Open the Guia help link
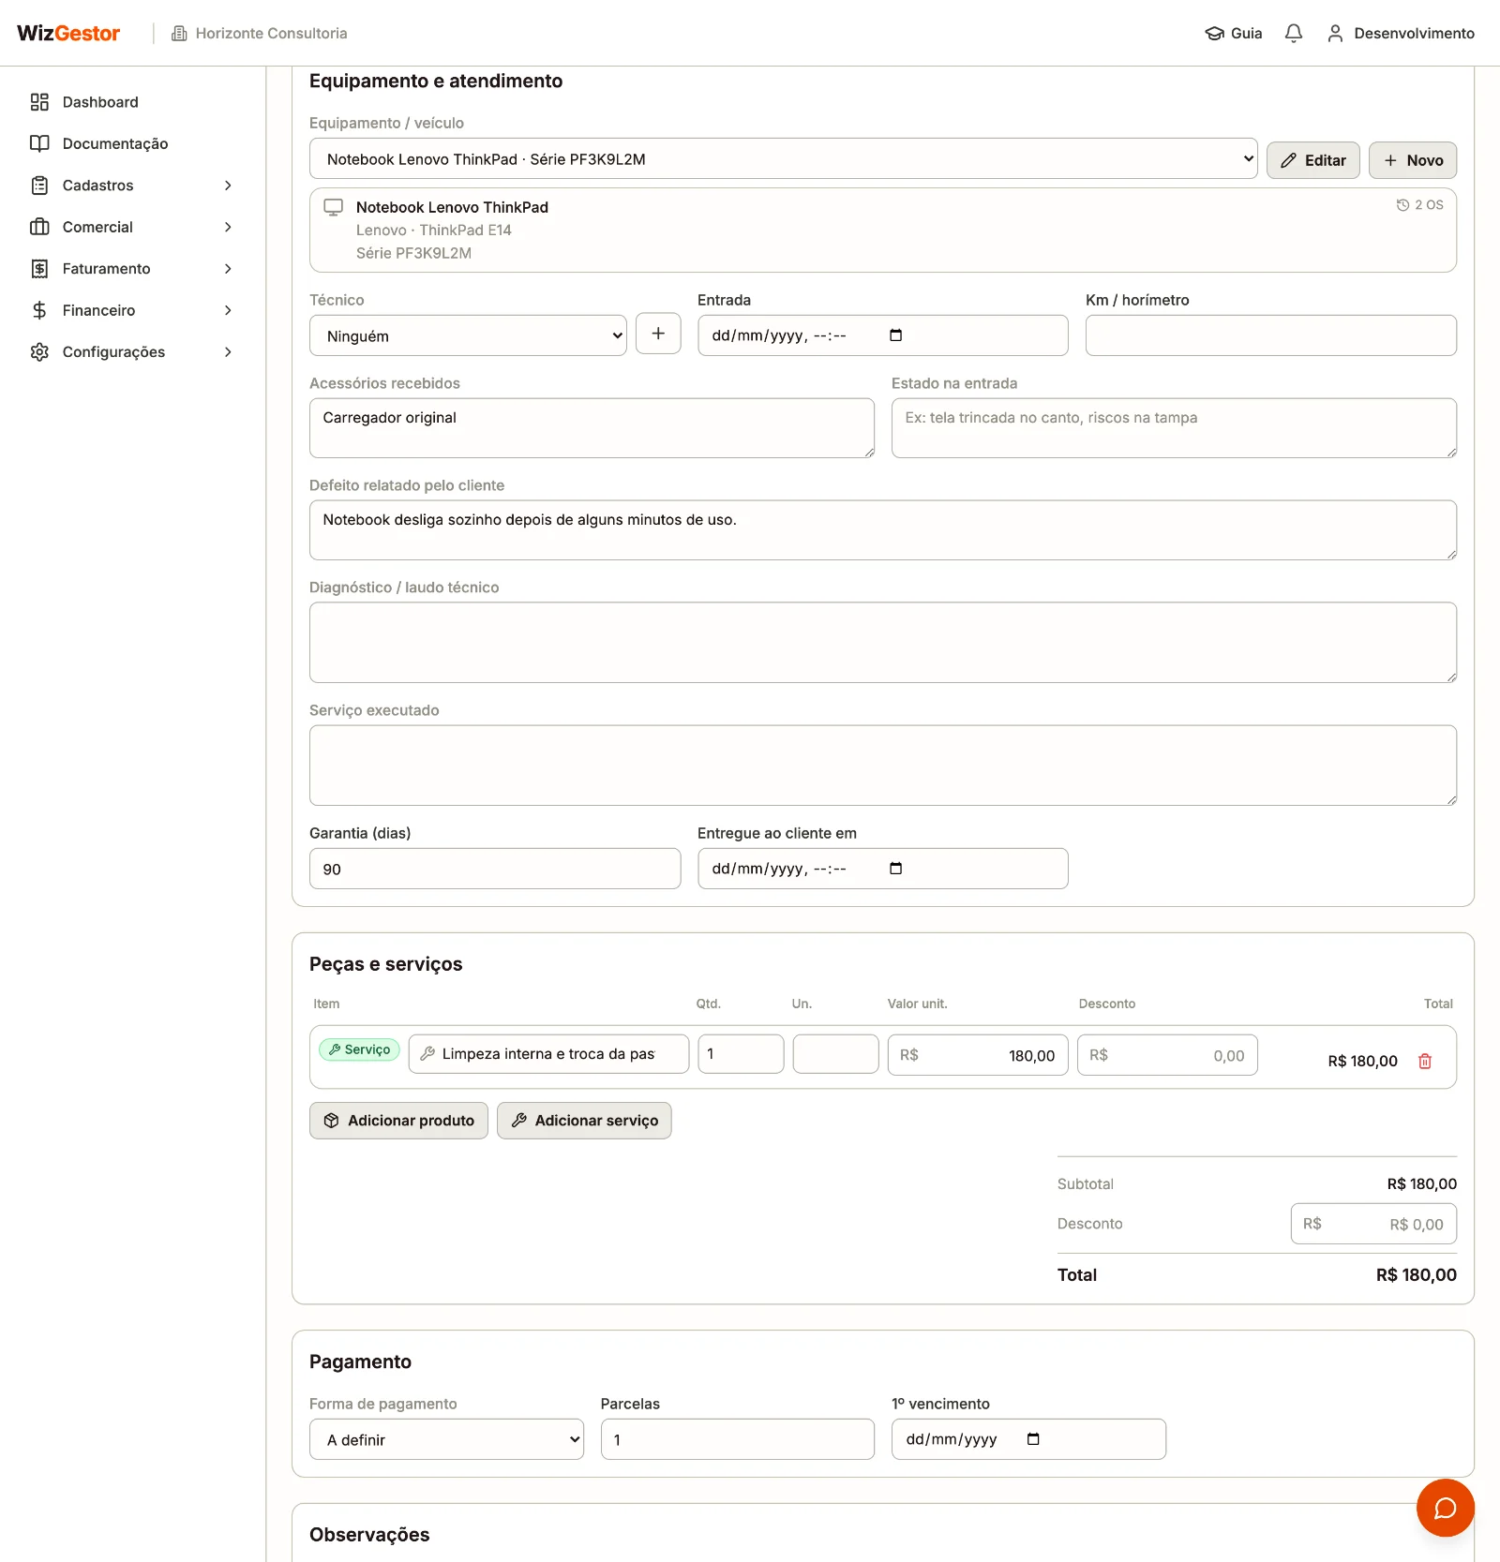This screenshot has height=1562, width=1500. [1234, 34]
